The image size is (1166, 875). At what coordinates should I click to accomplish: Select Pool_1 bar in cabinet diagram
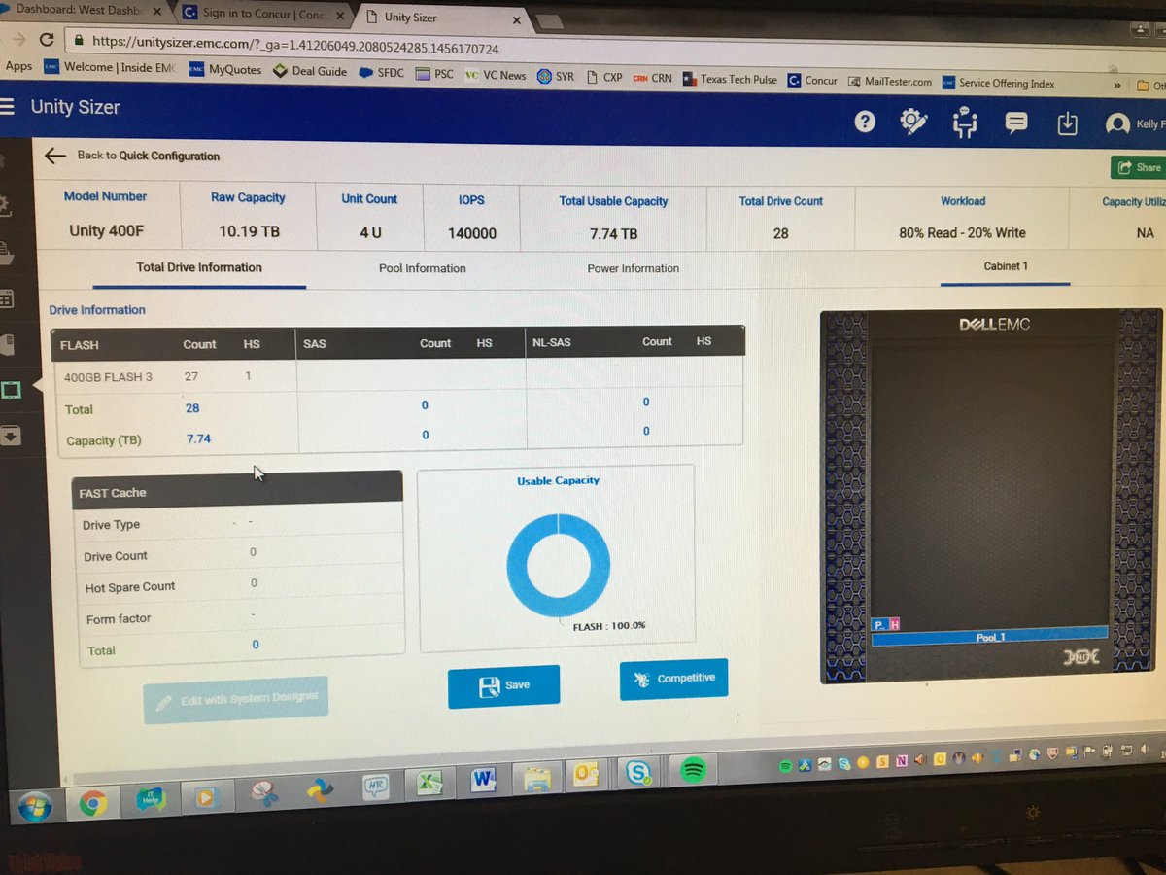[x=989, y=637]
